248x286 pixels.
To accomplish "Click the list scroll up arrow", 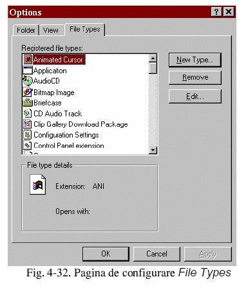I will coord(153,58).
